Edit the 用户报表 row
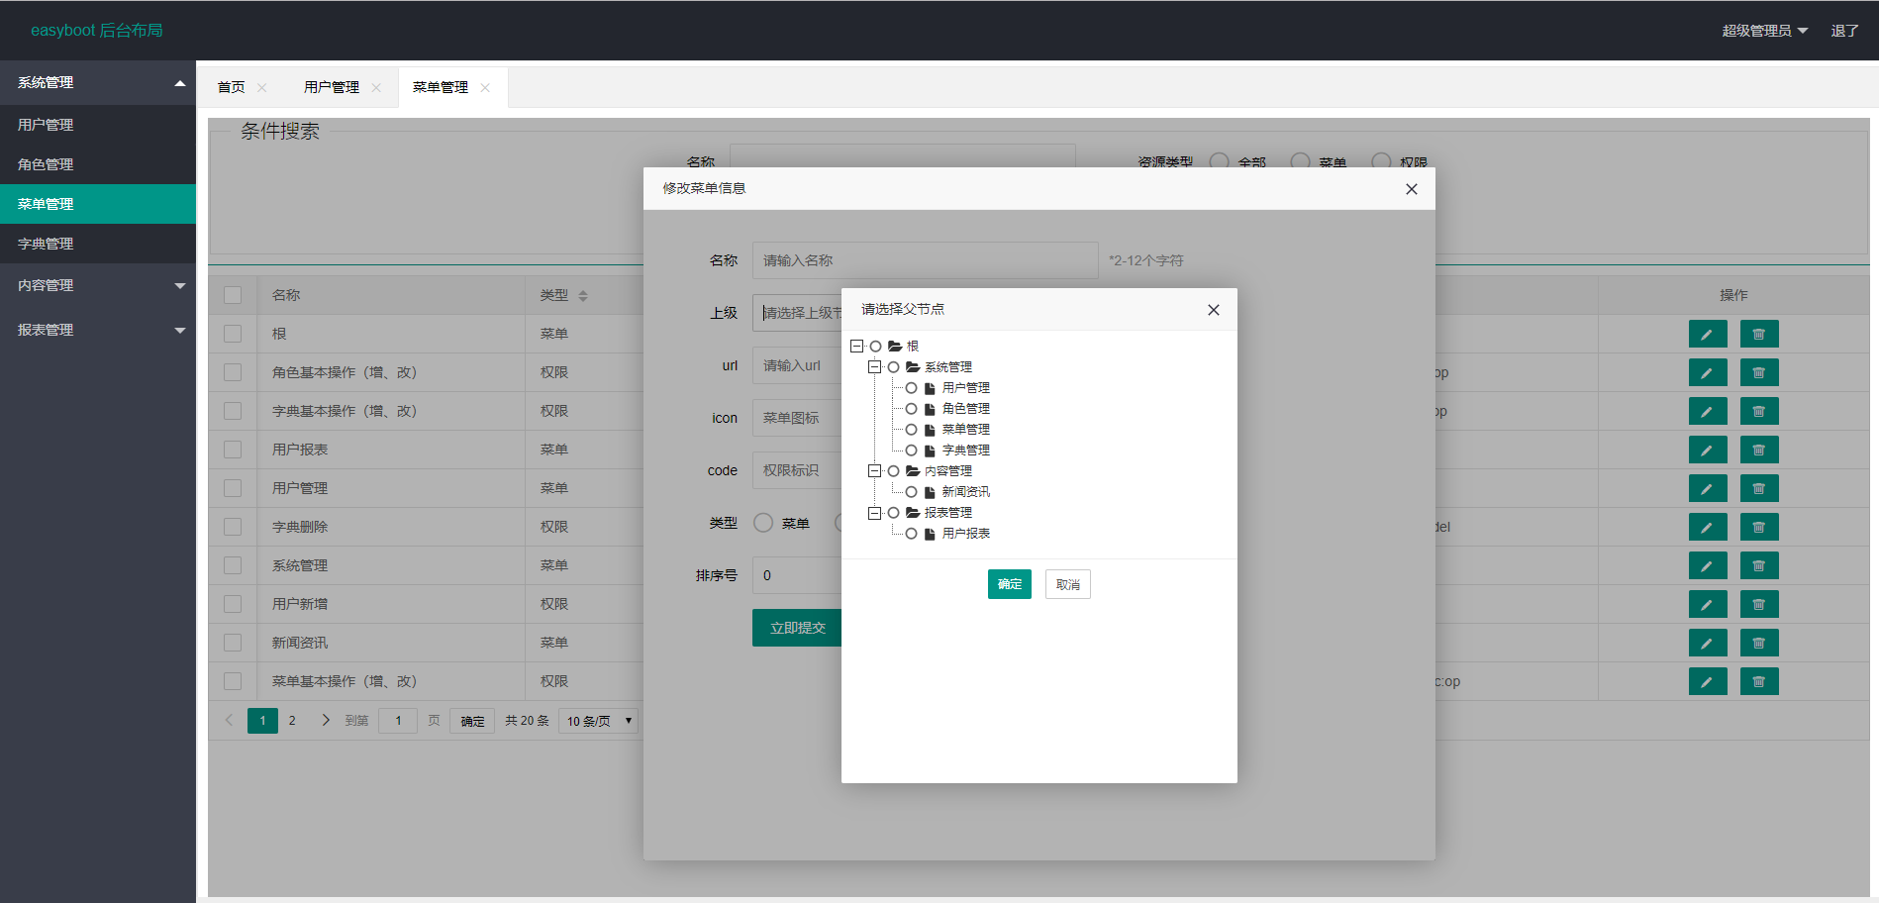The height and width of the screenshot is (903, 1879). tap(1707, 450)
